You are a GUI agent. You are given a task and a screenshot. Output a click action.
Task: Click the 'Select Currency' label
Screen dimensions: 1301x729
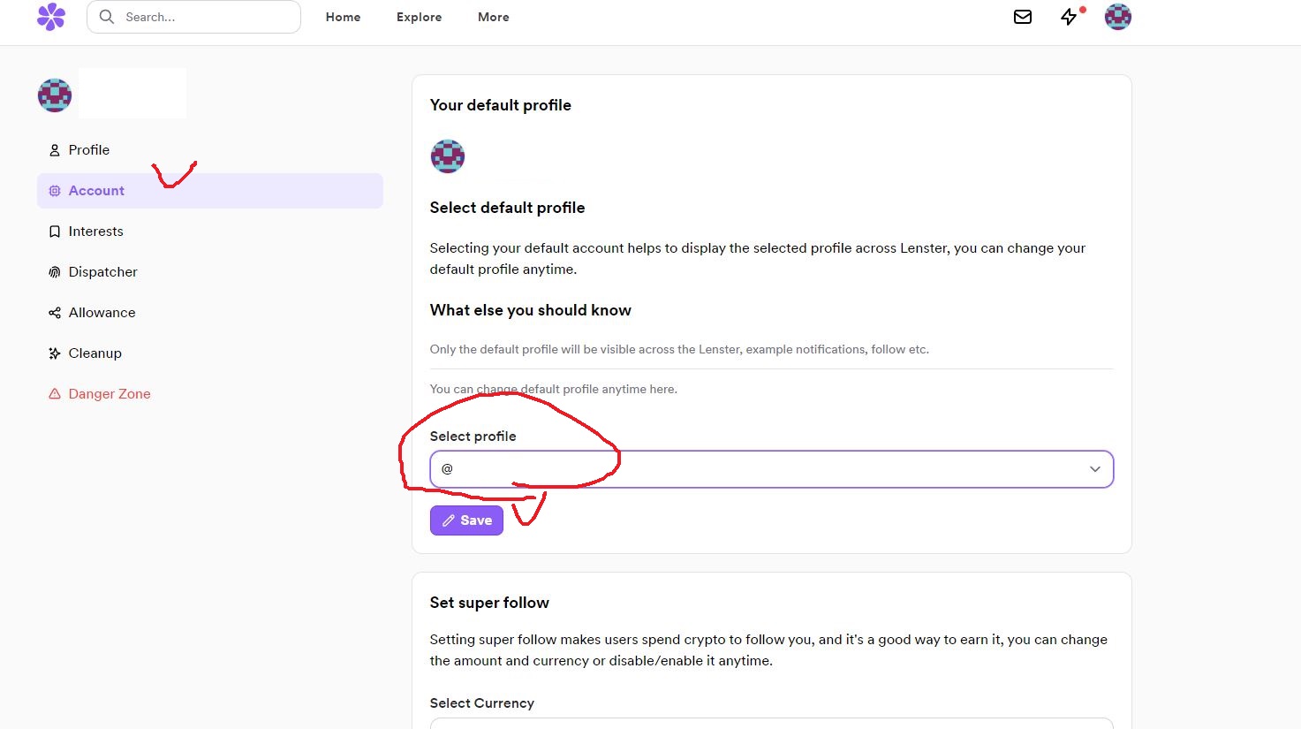[482, 703]
